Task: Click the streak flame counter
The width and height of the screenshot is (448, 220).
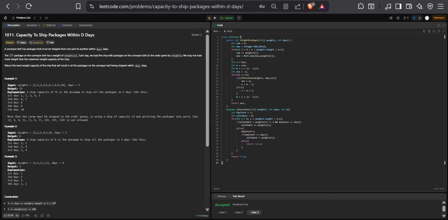Action: pos(406,18)
